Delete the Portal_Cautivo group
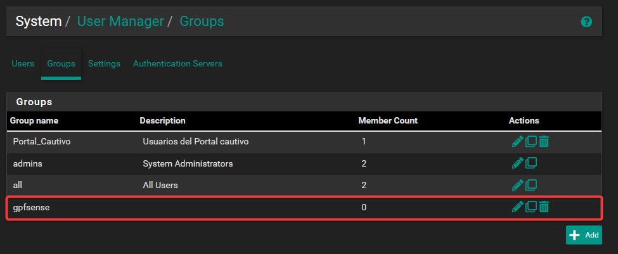Image resolution: width=618 pixels, height=254 pixels. tap(544, 141)
